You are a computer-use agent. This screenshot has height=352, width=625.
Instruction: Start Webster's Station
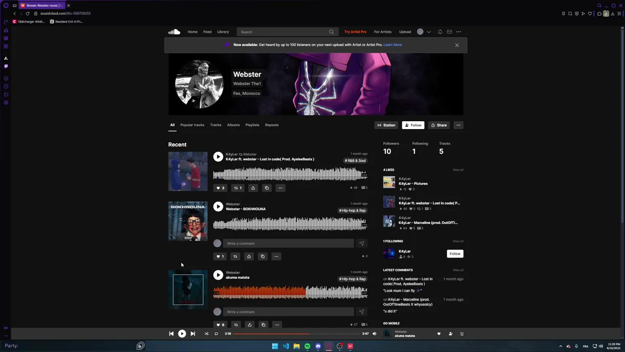386,125
